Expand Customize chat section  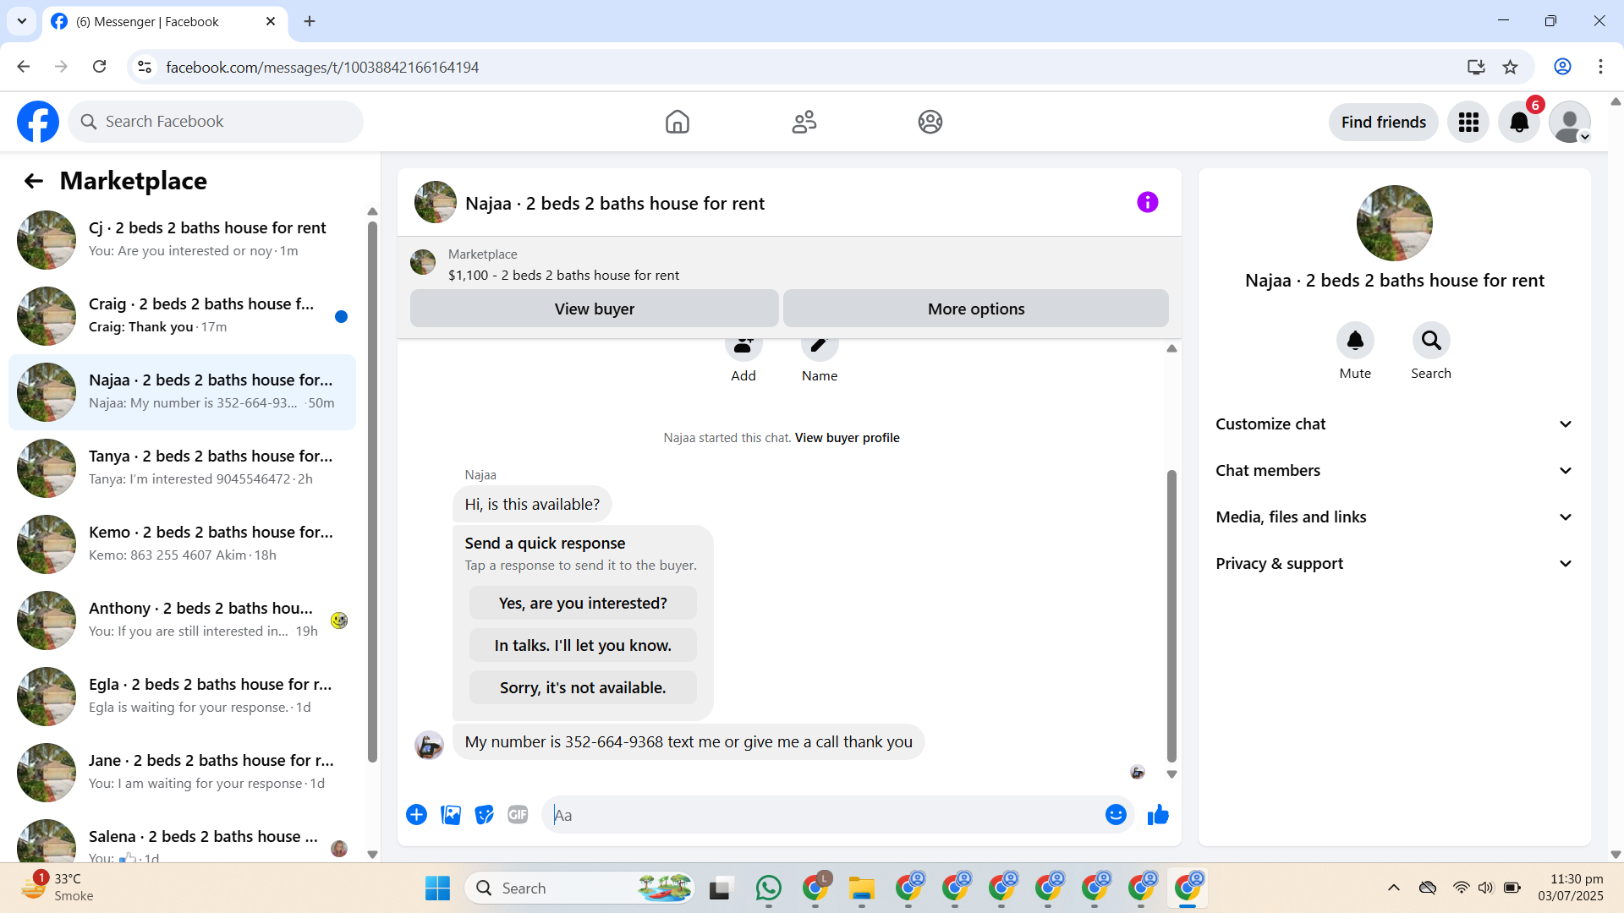[1394, 424]
